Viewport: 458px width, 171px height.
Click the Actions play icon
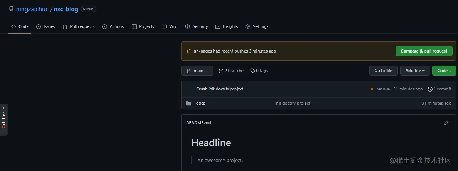point(105,26)
